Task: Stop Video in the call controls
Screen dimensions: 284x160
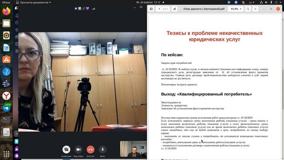Action: coord(79,150)
